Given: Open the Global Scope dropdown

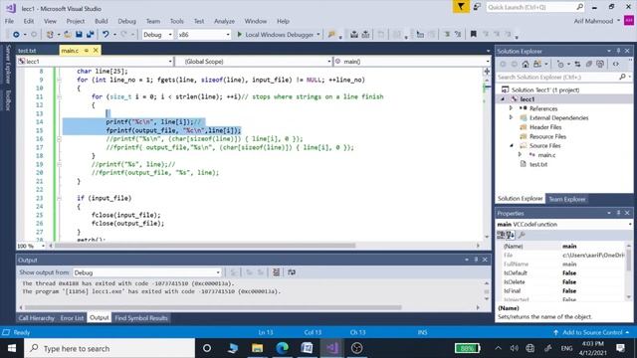Looking at the screenshot, I should (255, 62).
